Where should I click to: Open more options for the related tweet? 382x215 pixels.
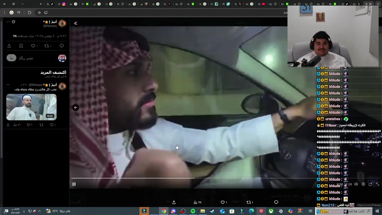pos(8,85)
